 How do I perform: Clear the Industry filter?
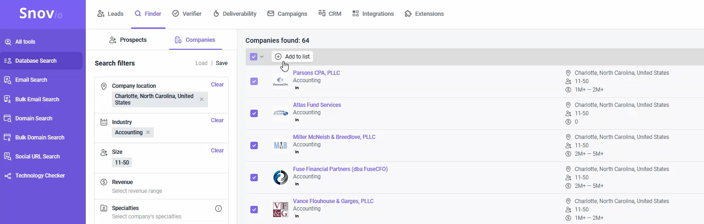tap(217, 120)
